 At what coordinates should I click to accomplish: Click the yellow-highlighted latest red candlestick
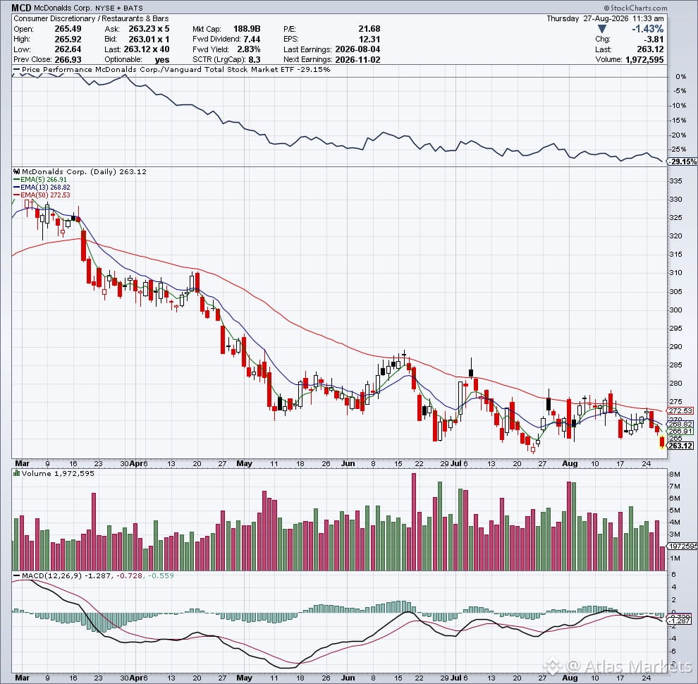click(x=662, y=441)
